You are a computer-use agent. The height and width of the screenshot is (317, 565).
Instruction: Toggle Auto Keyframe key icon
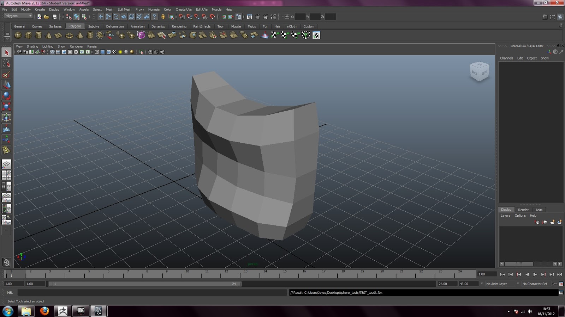[555, 284]
